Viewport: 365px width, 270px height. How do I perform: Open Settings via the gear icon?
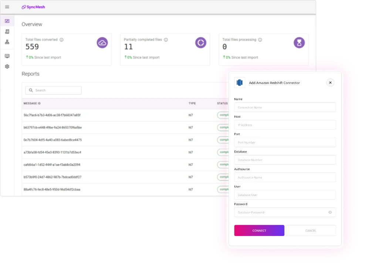(7, 66)
